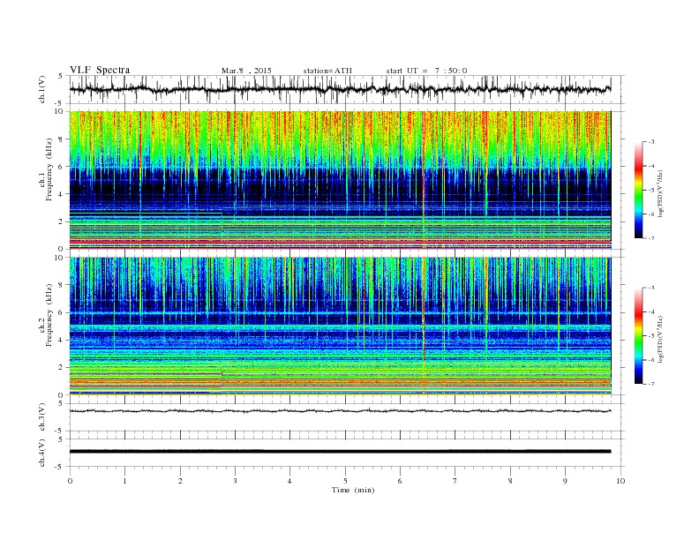Click time-axis tick label "9"

[565, 481]
